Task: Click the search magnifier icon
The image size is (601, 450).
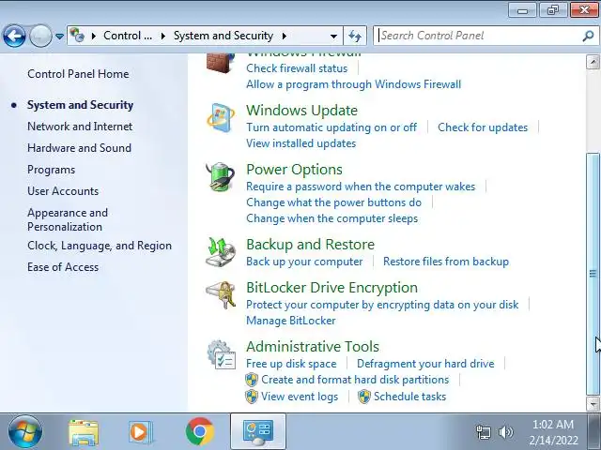Action: click(588, 36)
